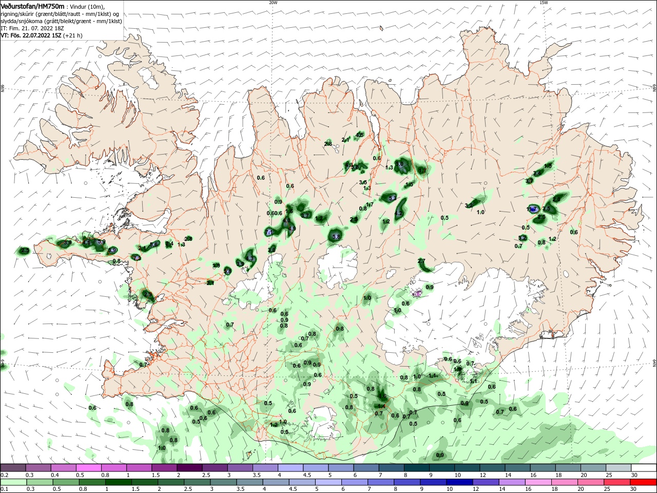Click the bright pink 0.5 swatch, upper legend row
The width and height of the screenshot is (657, 493).
[88, 468]
